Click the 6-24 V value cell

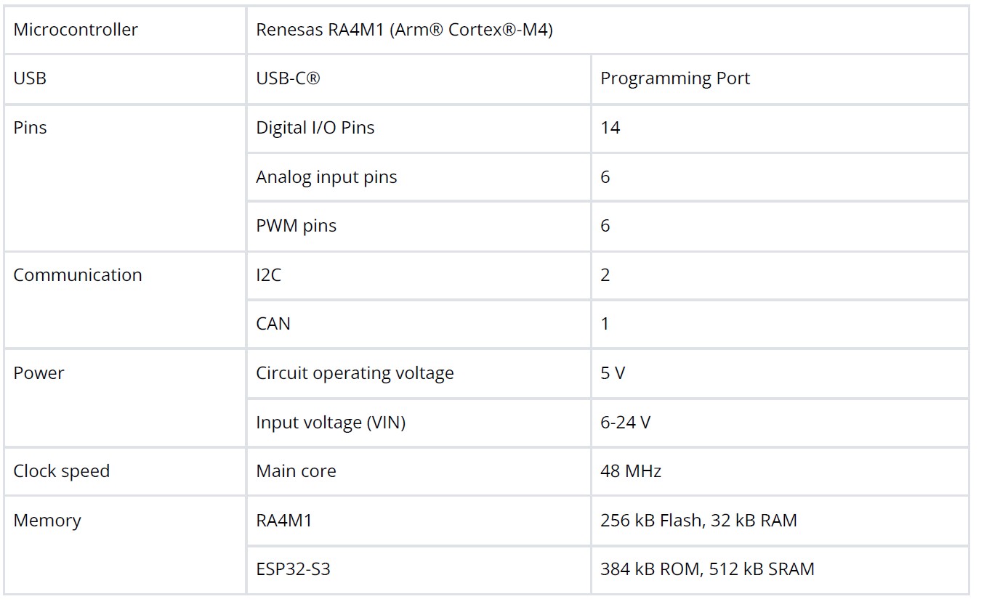[625, 423]
